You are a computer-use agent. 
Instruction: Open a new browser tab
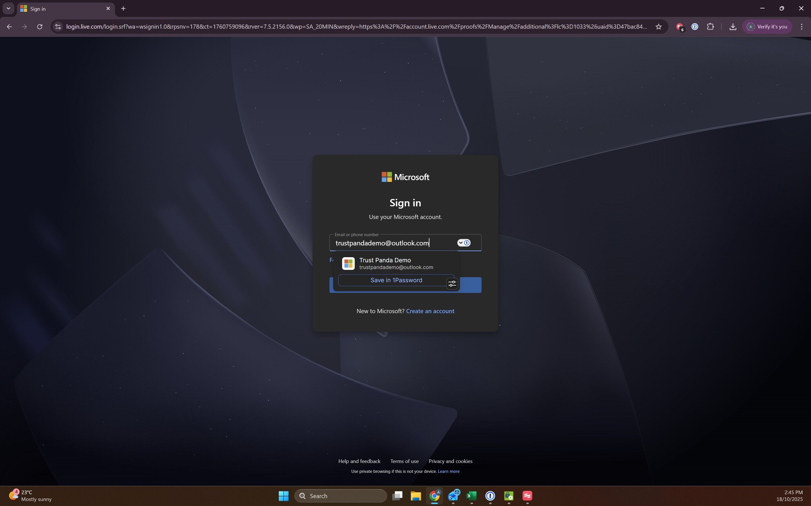point(123,8)
